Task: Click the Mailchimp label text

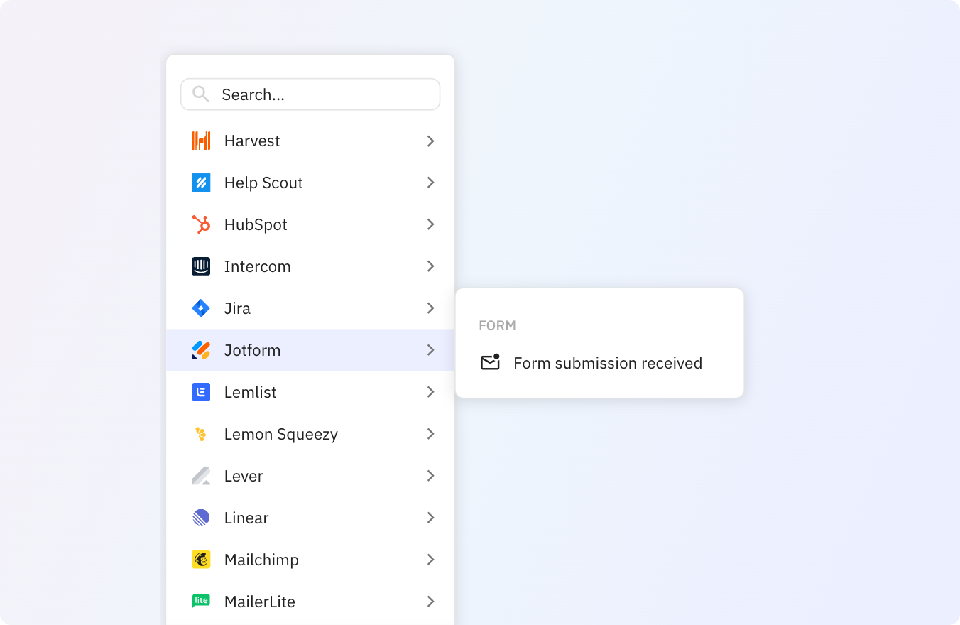Action: (x=261, y=560)
